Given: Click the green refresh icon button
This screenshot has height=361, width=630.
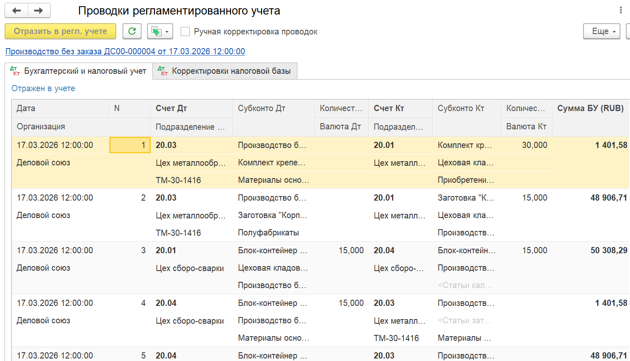Looking at the screenshot, I should (132, 31).
